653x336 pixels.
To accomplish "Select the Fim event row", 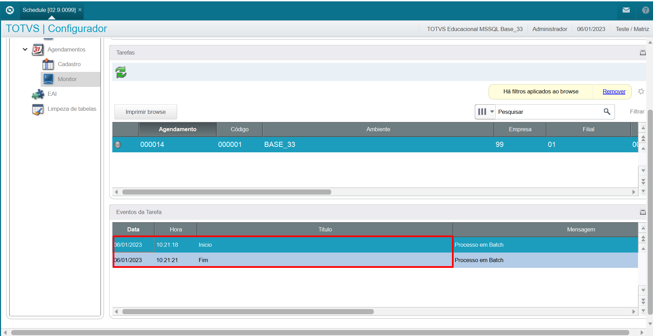I will tap(375, 260).
